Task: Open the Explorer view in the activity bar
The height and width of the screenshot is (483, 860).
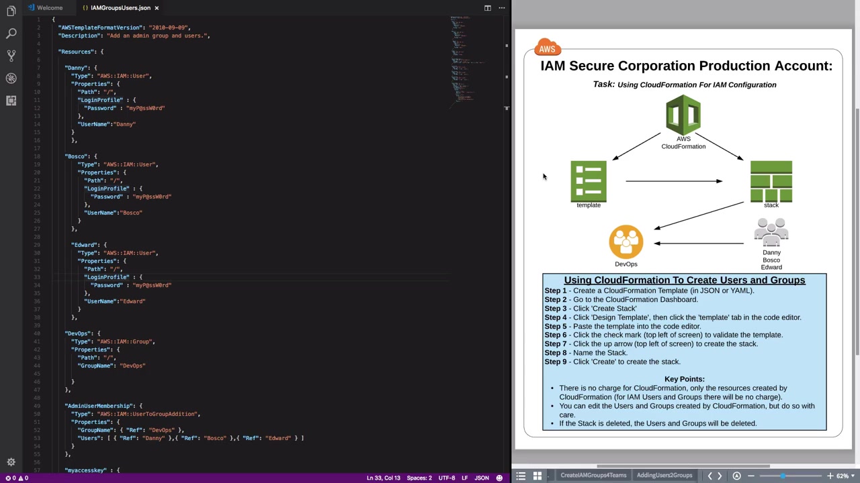Action: [x=11, y=11]
